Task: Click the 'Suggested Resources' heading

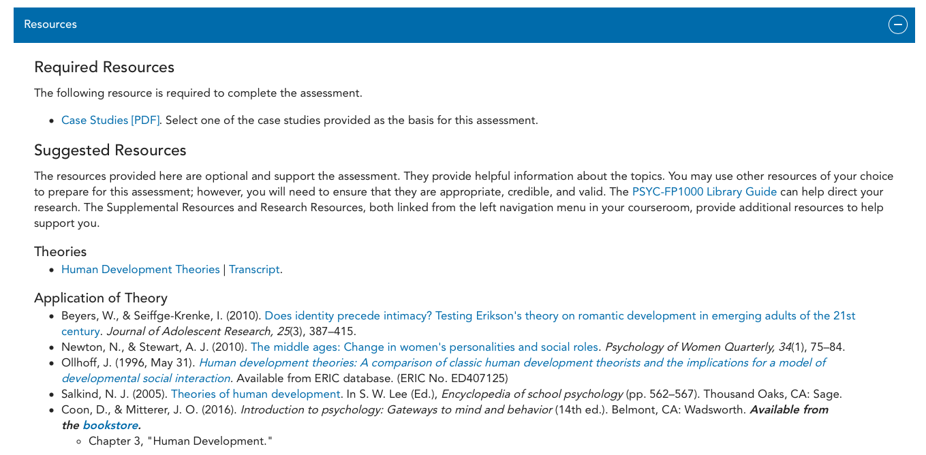Action: (110, 151)
